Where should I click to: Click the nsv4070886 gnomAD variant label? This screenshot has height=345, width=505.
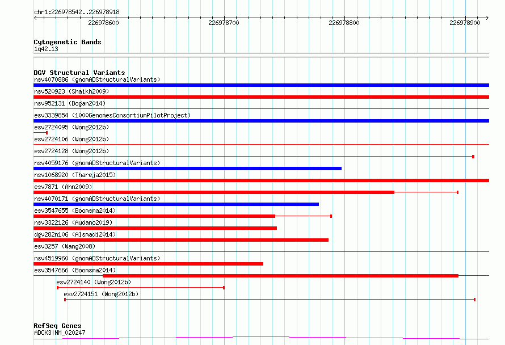97,79
